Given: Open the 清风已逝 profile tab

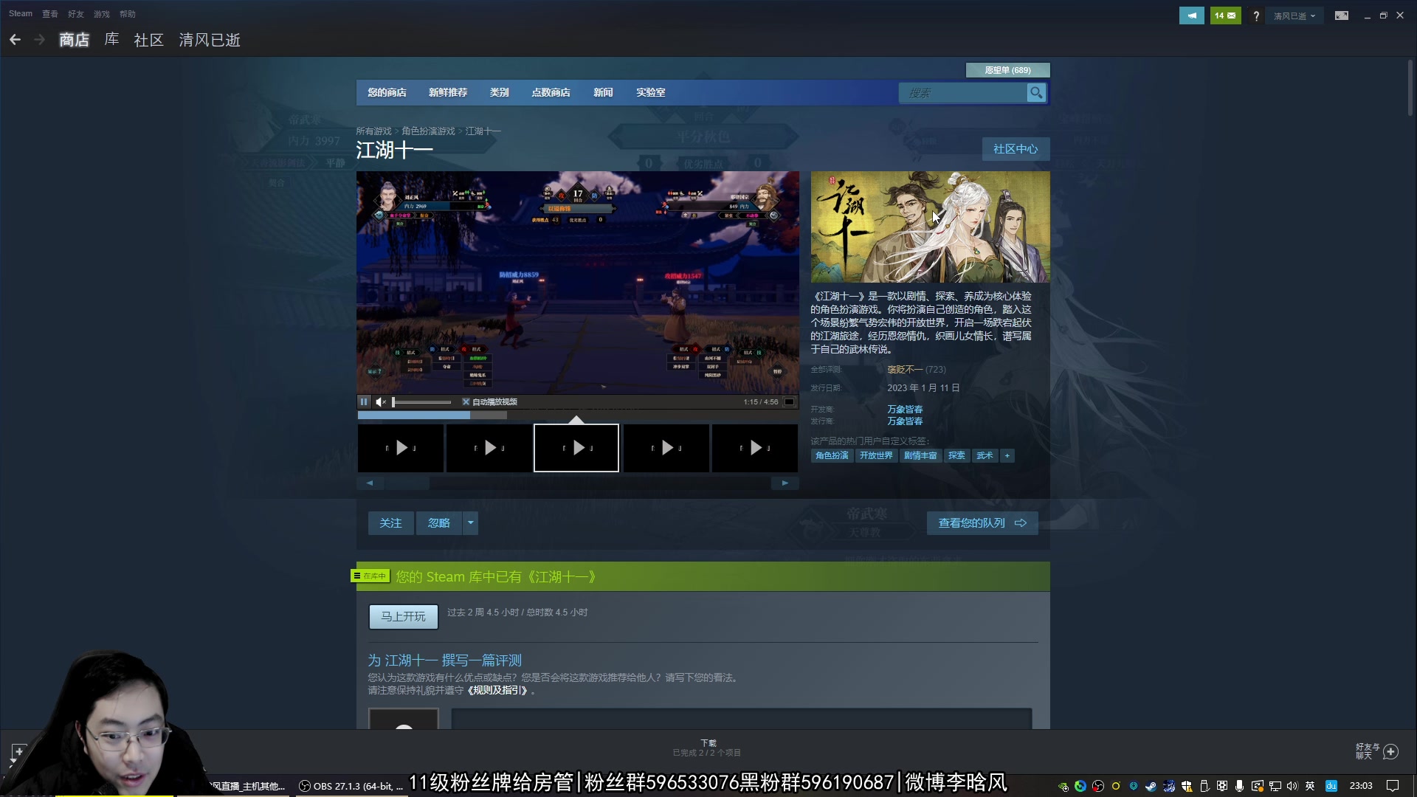Looking at the screenshot, I should pyautogui.click(x=210, y=40).
